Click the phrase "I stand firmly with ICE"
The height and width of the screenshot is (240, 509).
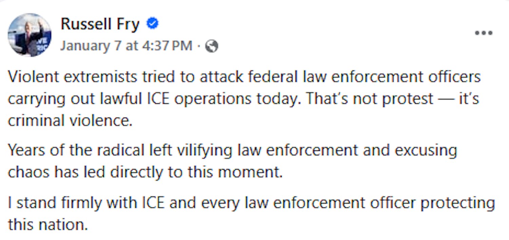[86, 203]
